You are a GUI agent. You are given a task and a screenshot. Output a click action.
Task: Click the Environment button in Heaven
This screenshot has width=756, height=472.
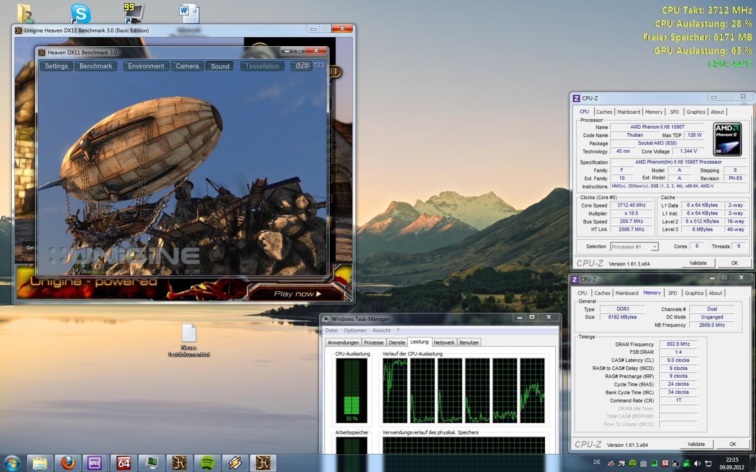[x=146, y=66]
